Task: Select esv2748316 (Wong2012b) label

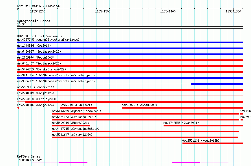Action: (x=36, y=105)
